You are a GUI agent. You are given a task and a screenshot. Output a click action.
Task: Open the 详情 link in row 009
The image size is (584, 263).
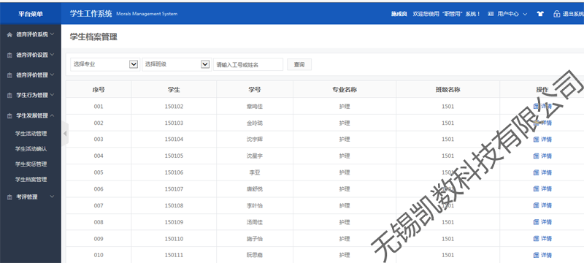(546, 239)
